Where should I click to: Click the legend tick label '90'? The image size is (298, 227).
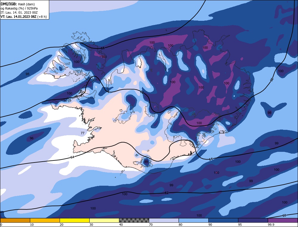pos(210,225)
